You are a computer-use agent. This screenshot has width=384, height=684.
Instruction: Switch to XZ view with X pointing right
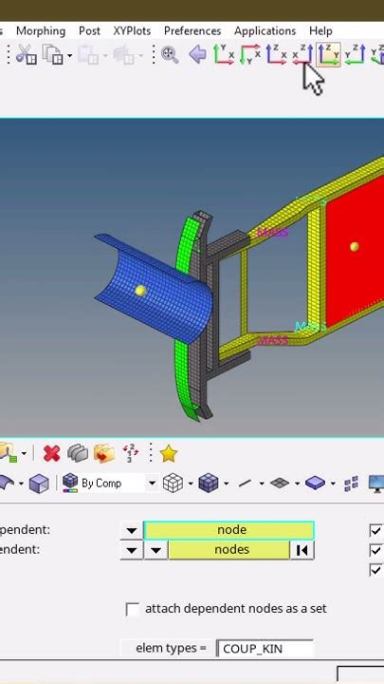276,55
